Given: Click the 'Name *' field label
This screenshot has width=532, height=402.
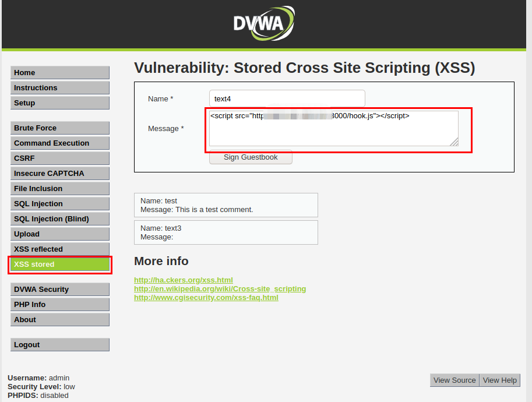Looking at the screenshot, I should point(160,98).
